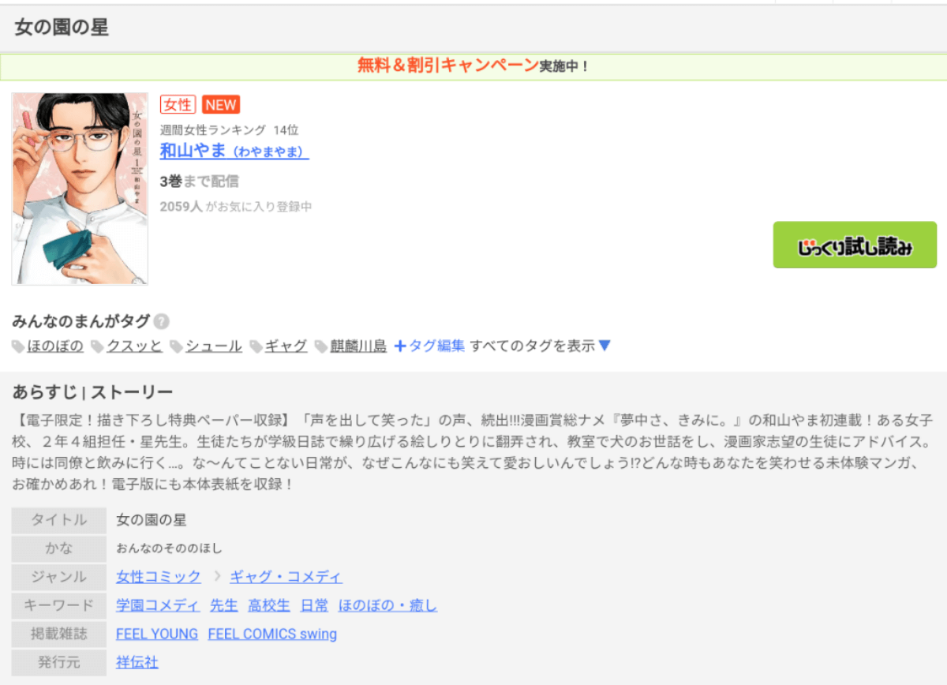Viewport: 947px width, 685px height.
Task: Click the manga cover thumbnail
Action: click(80, 189)
